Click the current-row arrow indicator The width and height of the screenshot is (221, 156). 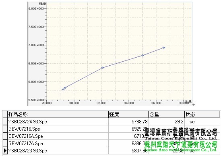point(5,151)
